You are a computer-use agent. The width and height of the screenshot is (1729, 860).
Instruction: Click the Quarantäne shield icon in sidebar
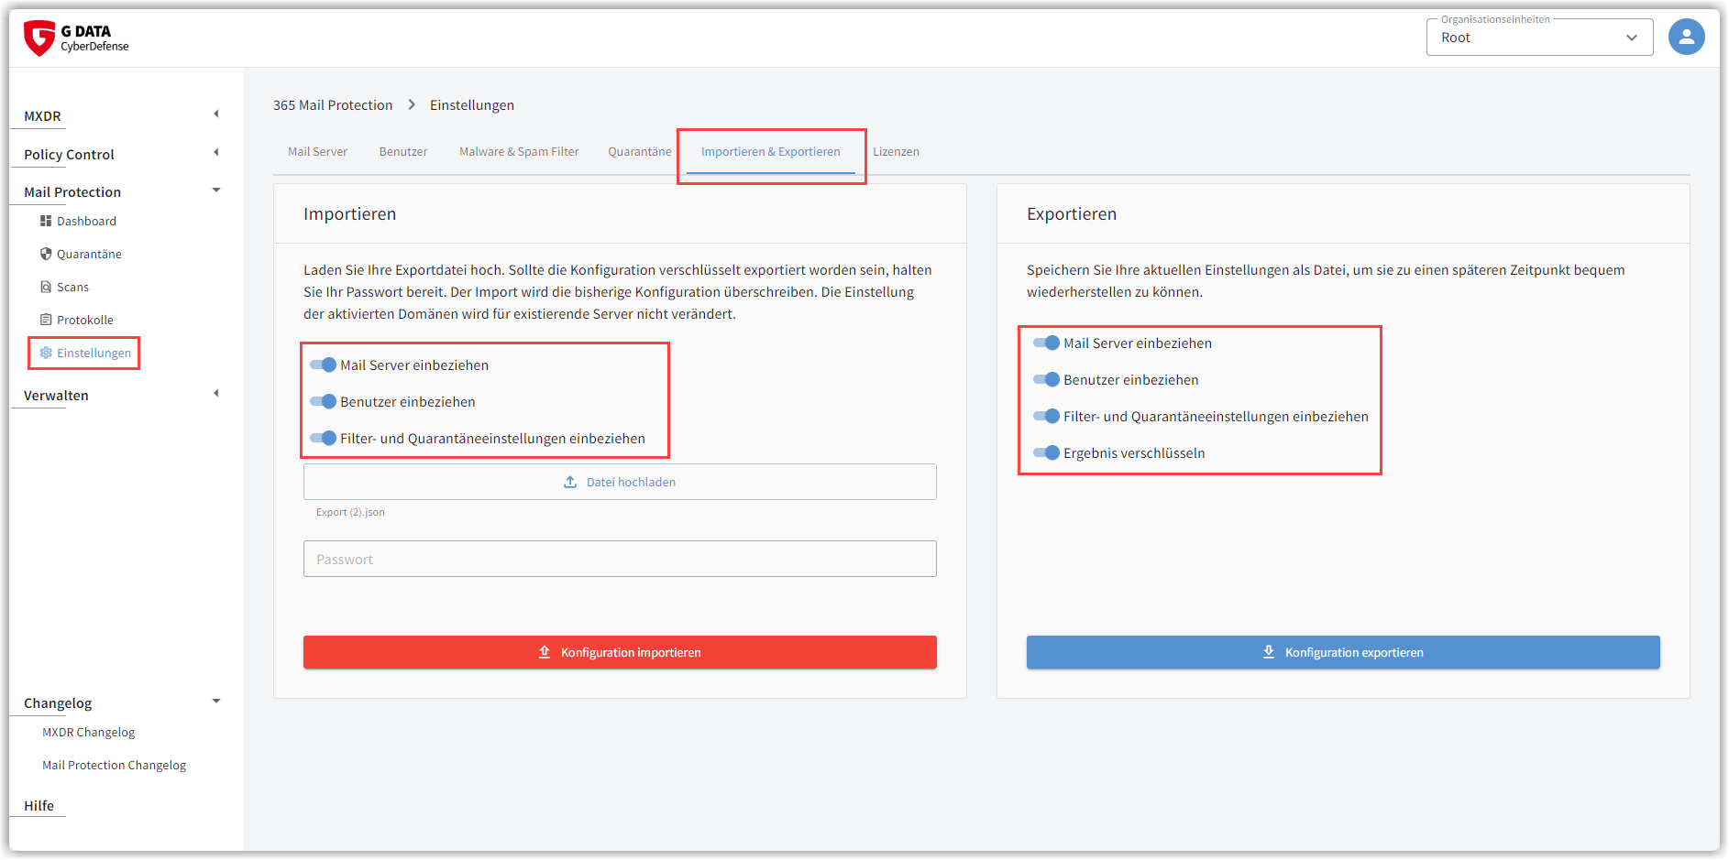(46, 254)
